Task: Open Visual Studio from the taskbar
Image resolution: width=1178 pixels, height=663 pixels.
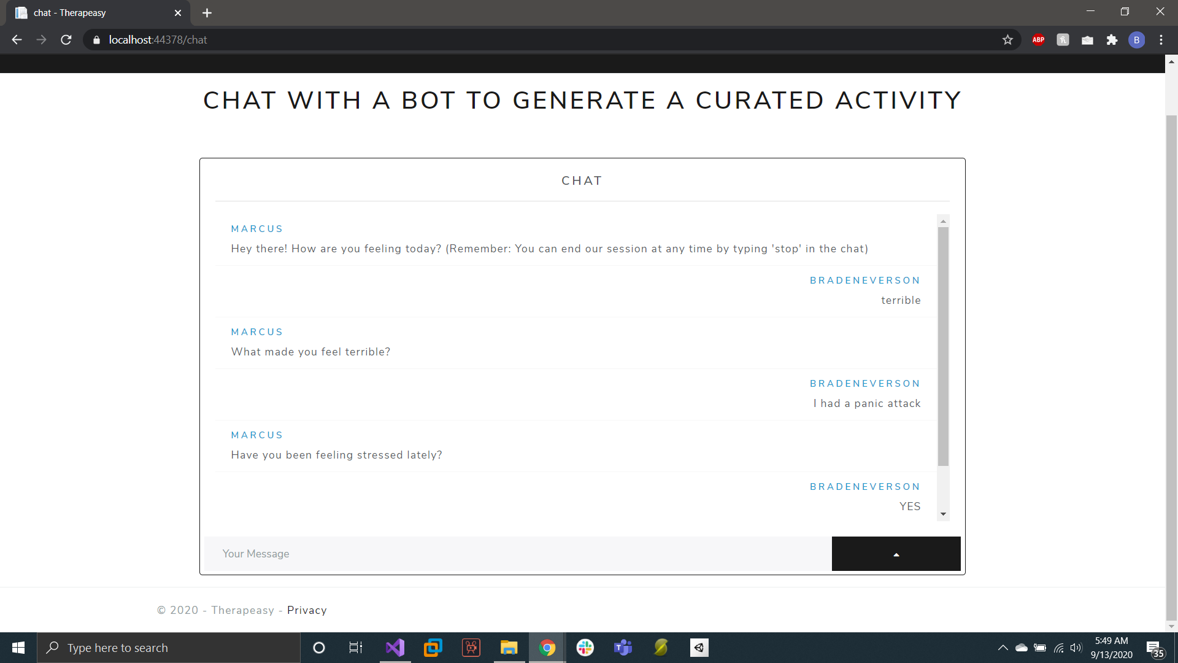Action: point(395,648)
